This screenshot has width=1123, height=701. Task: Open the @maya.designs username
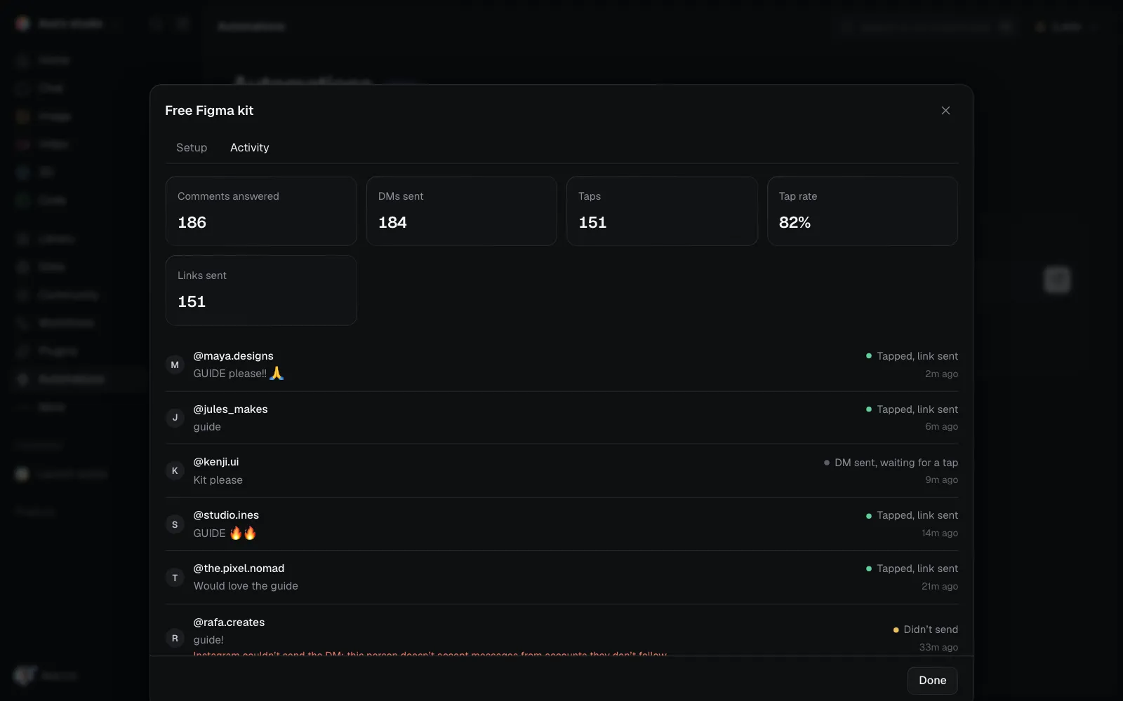(x=234, y=356)
